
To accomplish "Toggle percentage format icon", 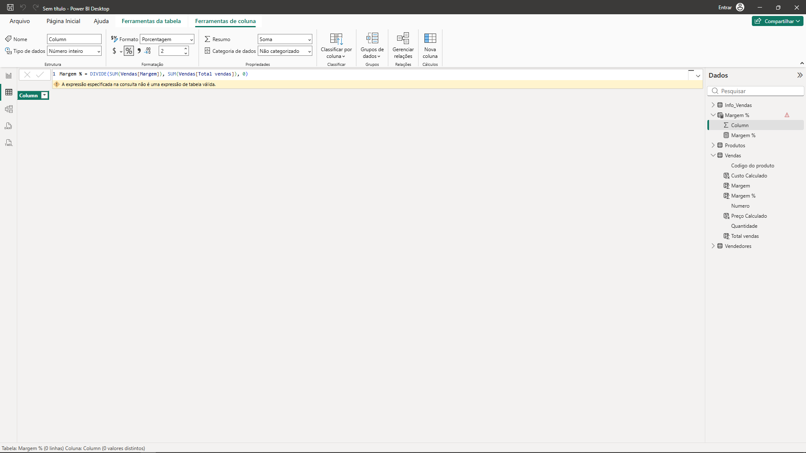I will tap(128, 51).
